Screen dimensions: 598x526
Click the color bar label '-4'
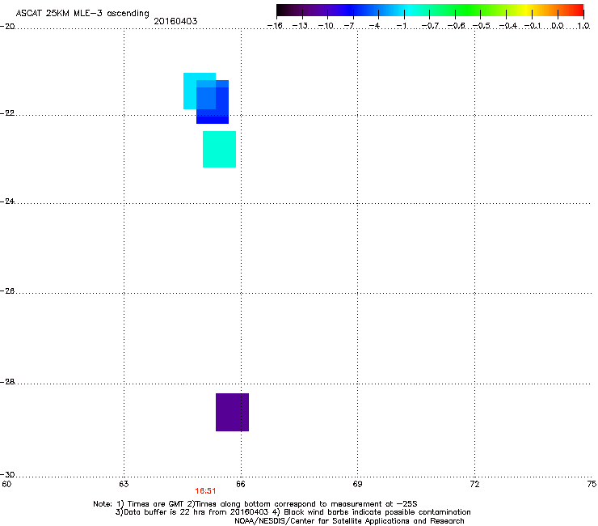point(374,26)
